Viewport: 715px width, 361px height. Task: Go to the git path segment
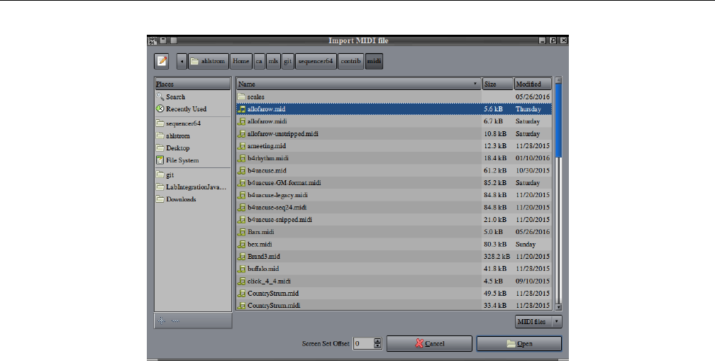[x=287, y=61]
